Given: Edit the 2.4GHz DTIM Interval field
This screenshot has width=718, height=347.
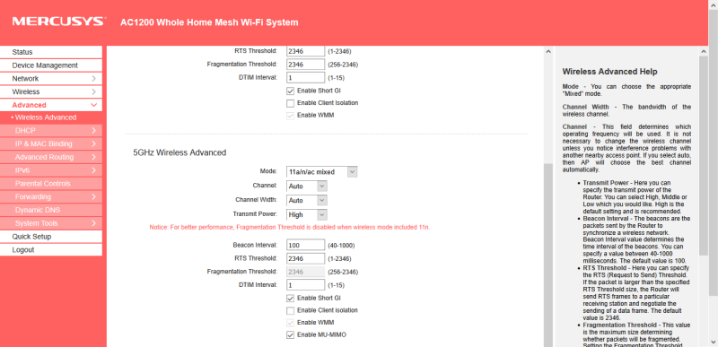Looking at the screenshot, I should point(305,78).
